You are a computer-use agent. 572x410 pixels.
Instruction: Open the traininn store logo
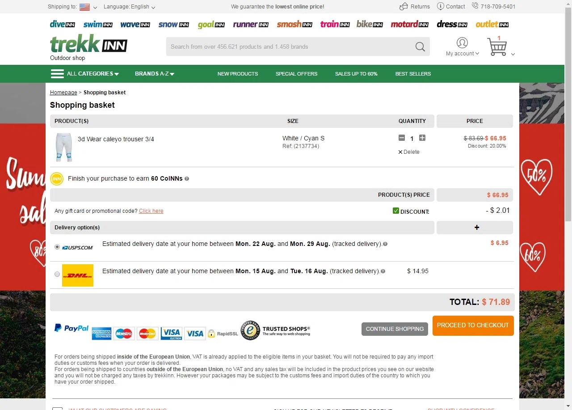(335, 24)
